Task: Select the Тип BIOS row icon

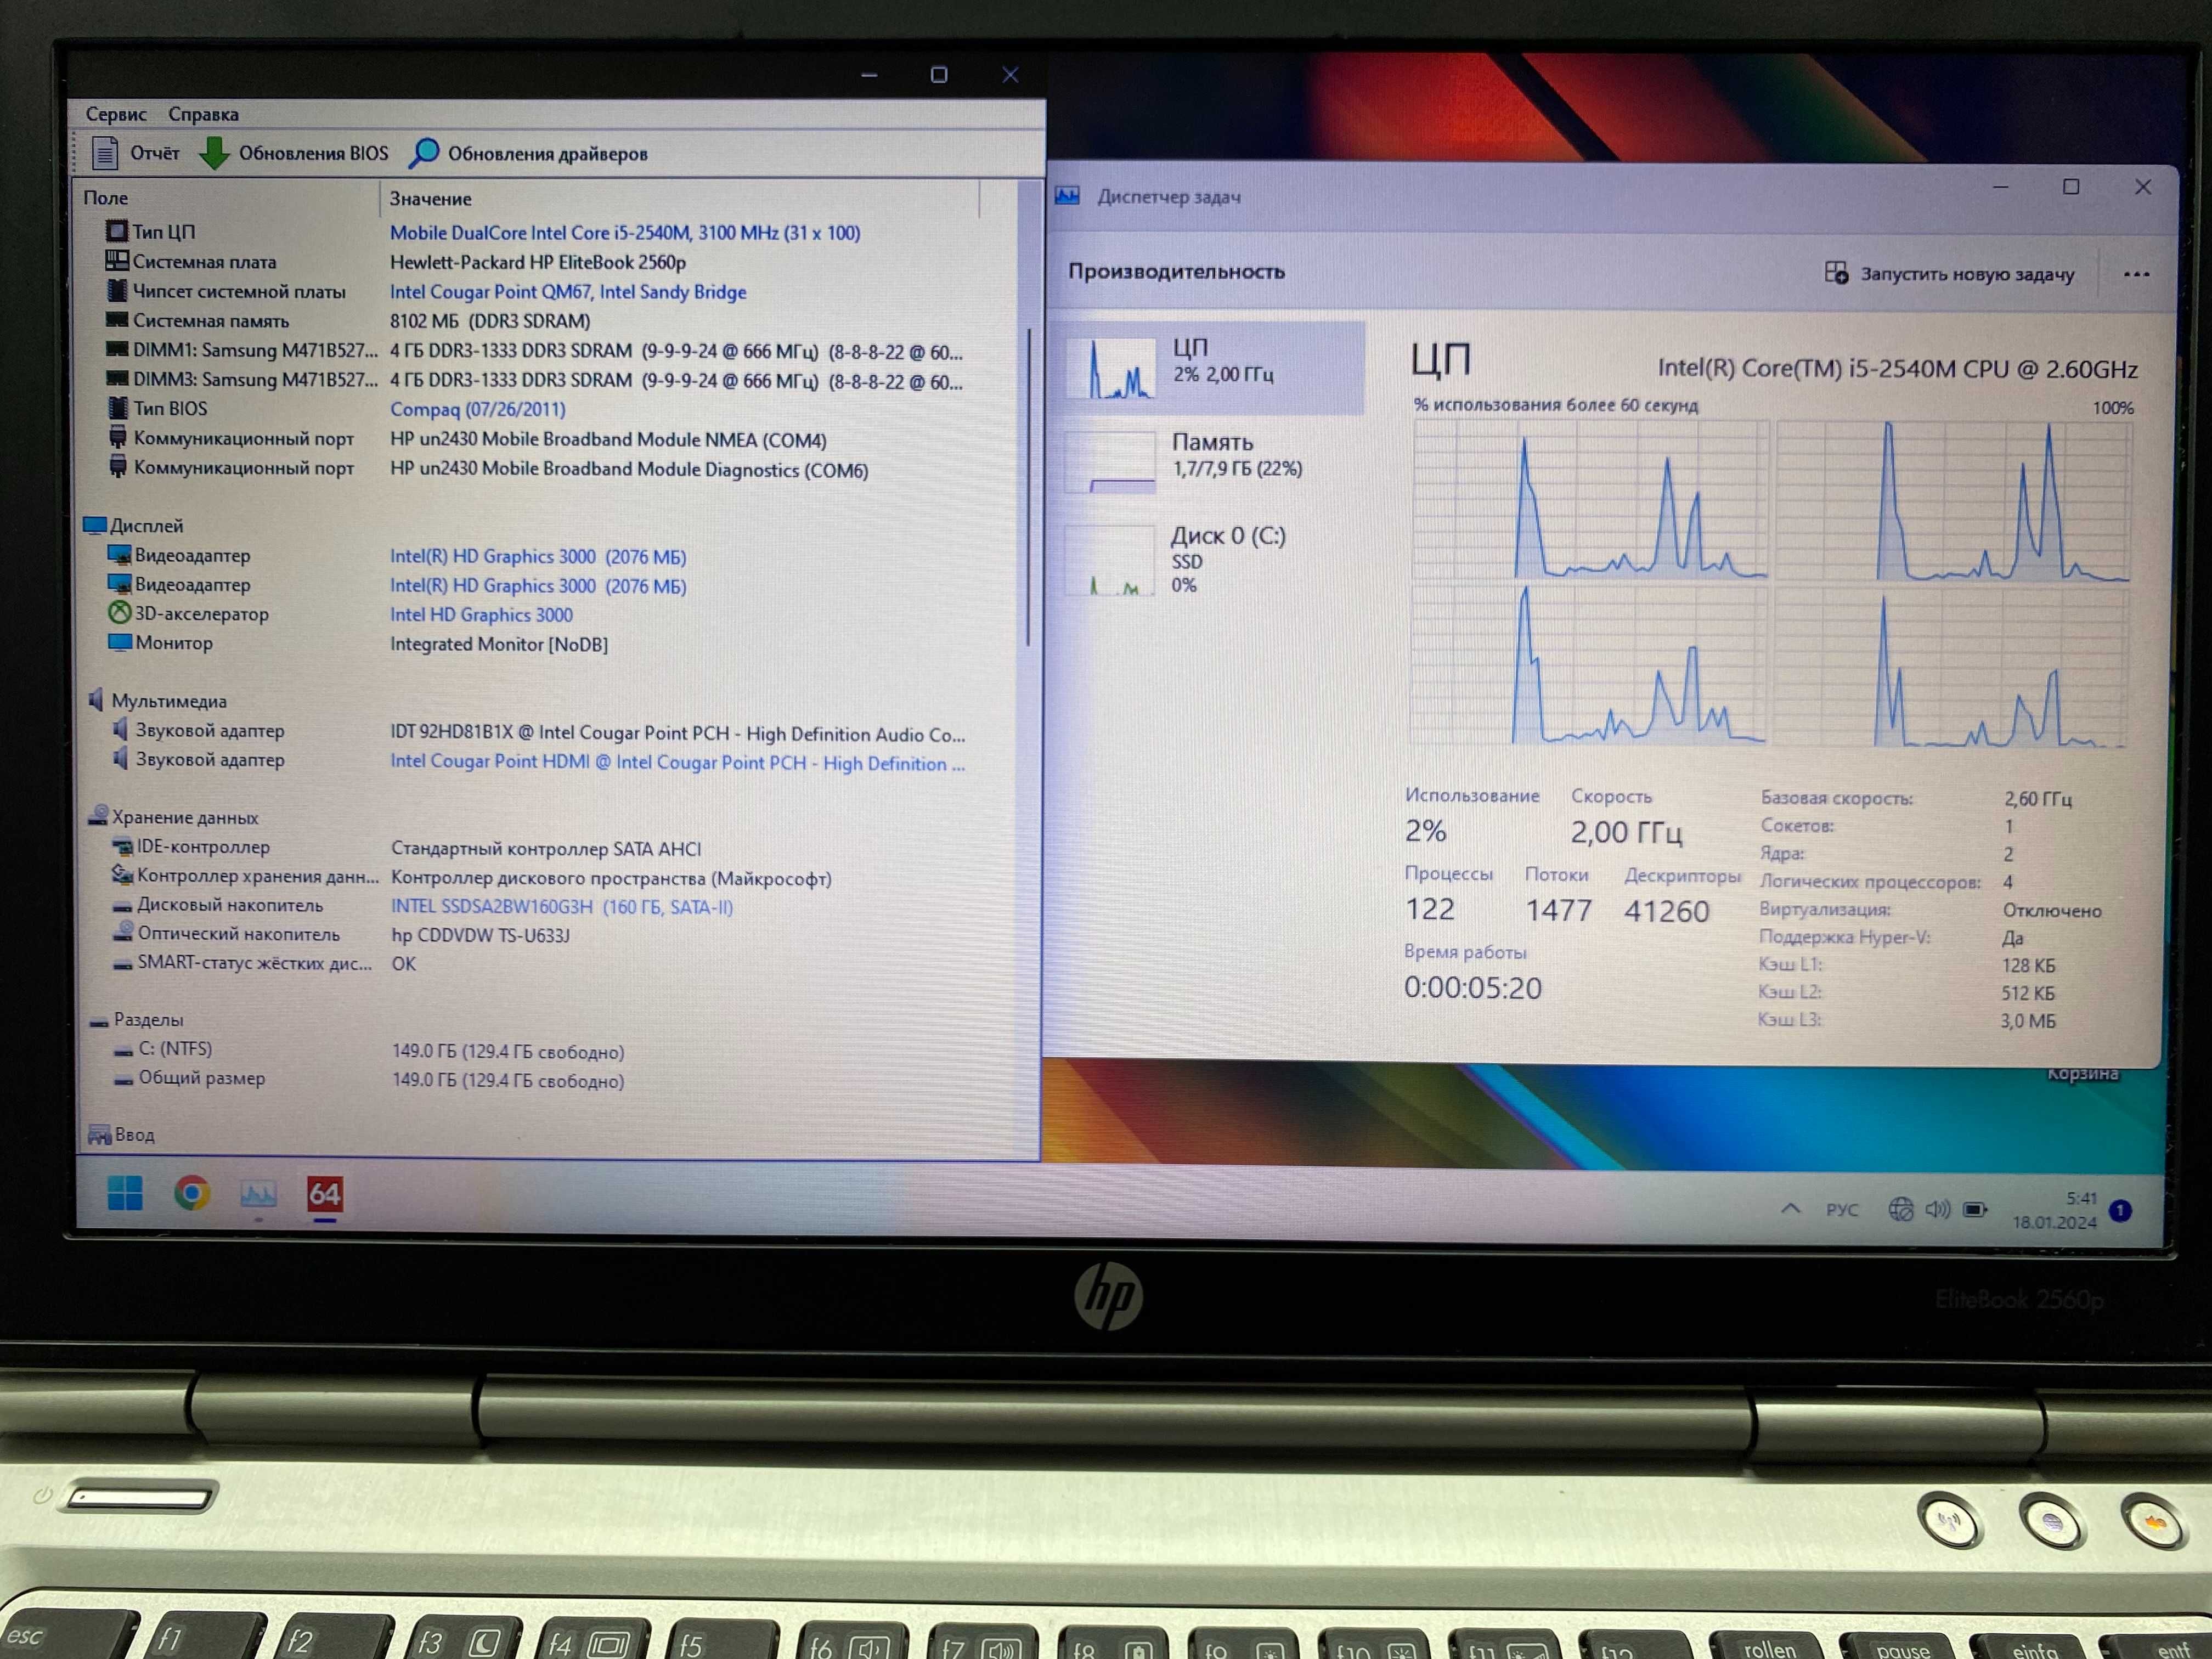Action: click(118, 407)
